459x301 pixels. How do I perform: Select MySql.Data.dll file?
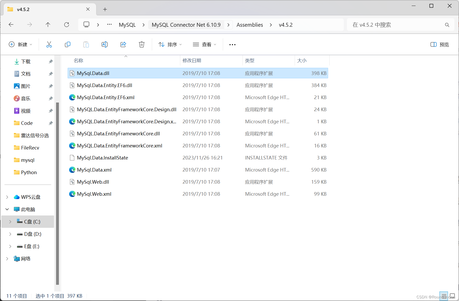click(198, 73)
